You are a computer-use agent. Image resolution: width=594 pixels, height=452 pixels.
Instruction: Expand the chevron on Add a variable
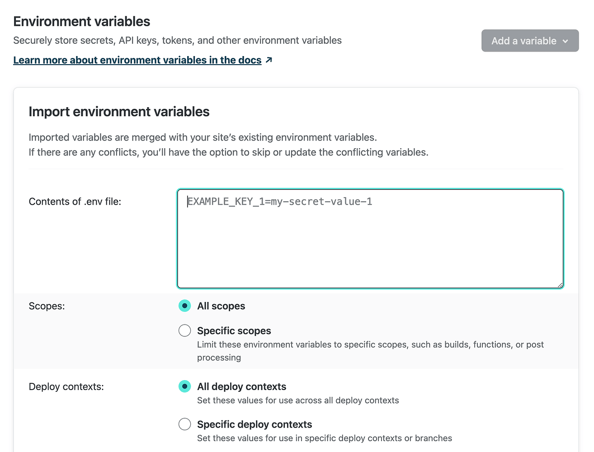coord(565,41)
